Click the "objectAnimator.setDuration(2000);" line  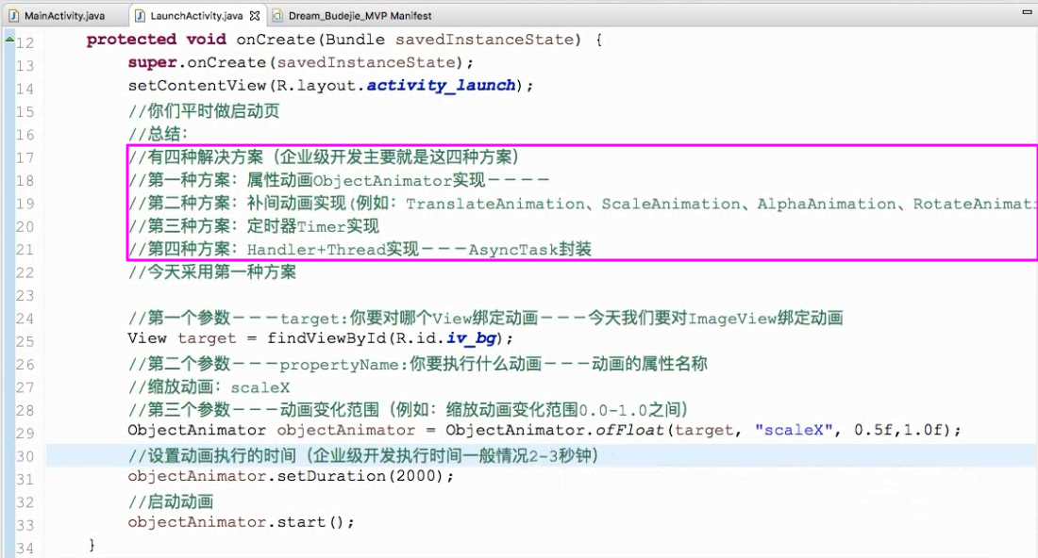click(x=291, y=476)
